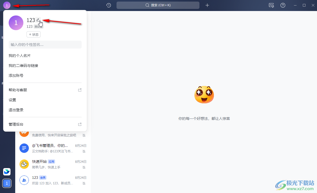Image resolution: width=317 pixels, height=193 pixels.
Task: Click mute bell icon on 快速开始 row
Action: coord(84,167)
